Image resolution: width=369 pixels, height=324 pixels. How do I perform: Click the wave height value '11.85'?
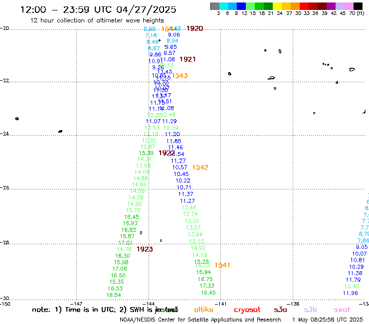tap(174, 141)
